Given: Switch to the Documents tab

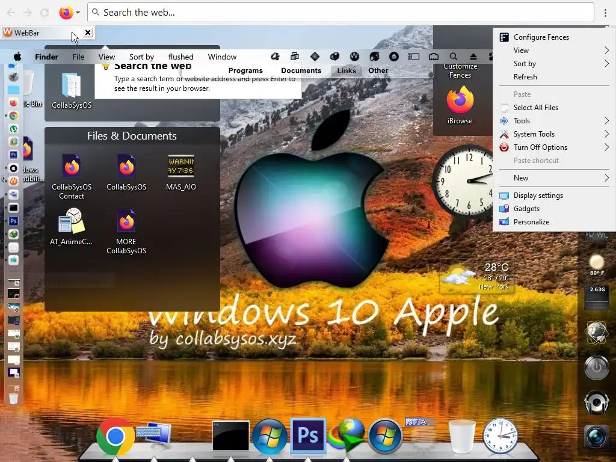Looking at the screenshot, I should (301, 71).
